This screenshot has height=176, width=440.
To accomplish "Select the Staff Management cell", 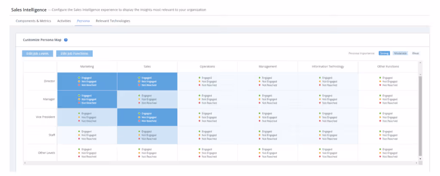I will 268,135.
